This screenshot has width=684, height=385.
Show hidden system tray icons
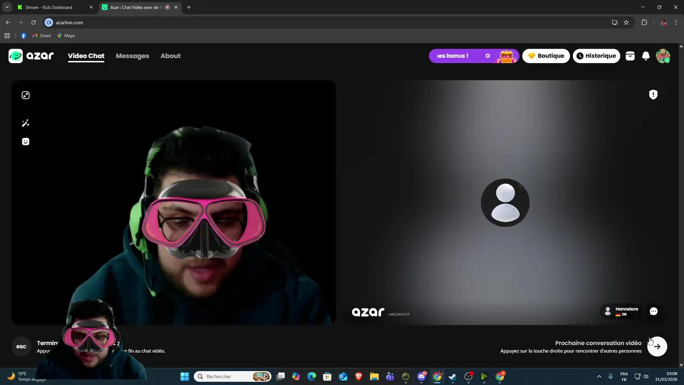598,376
